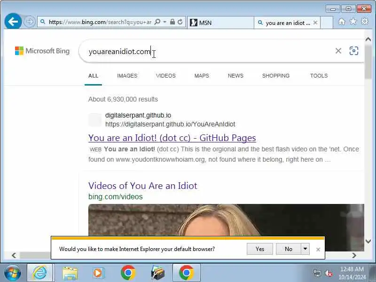Open the Windows Start menu orb
Image resolution: width=376 pixels, height=282 pixels.
(x=13, y=273)
